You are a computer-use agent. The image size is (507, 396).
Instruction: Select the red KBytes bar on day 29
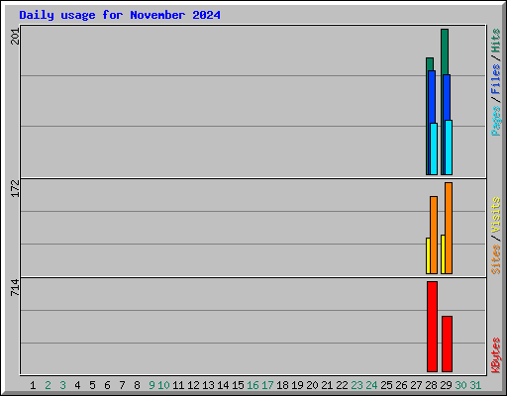pyautogui.click(x=447, y=345)
